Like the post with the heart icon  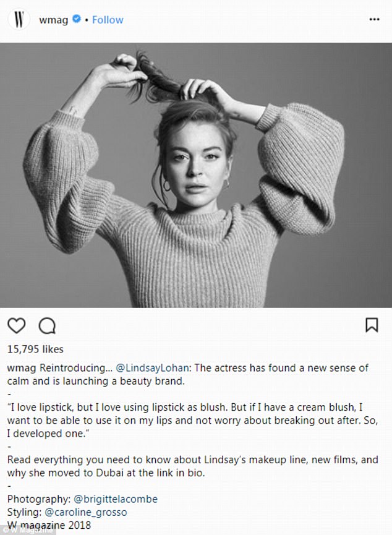point(16,325)
